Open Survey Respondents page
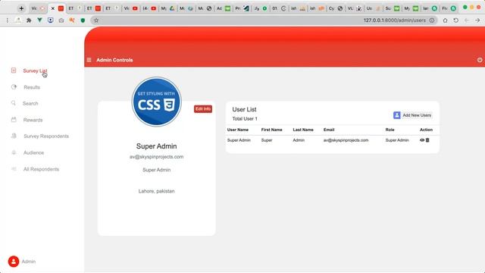The height and width of the screenshot is (273, 485). click(46, 136)
